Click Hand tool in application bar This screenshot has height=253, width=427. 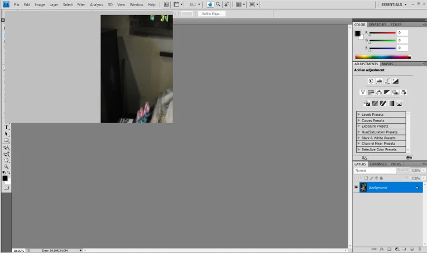pos(210,4)
